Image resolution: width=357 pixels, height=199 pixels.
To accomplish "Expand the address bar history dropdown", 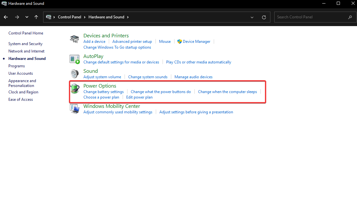I will pos(252,17).
